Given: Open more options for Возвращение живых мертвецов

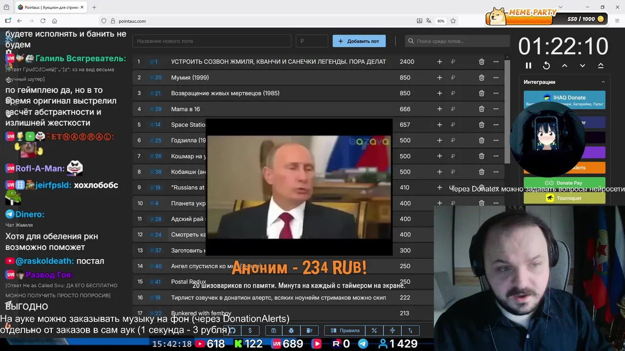Looking at the screenshot, I should [x=496, y=93].
